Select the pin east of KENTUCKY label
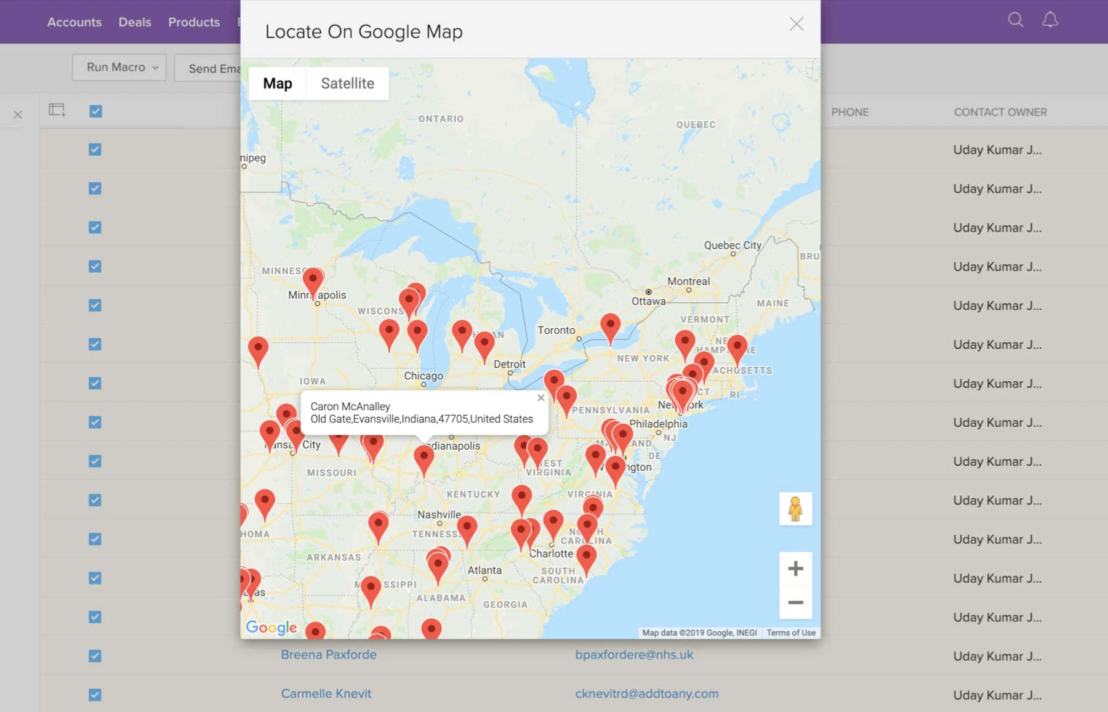This screenshot has height=712, width=1108. [521, 500]
